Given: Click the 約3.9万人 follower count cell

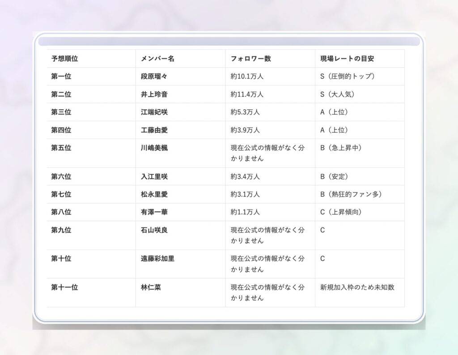Looking at the screenshot, I should [x=245, y=130].
